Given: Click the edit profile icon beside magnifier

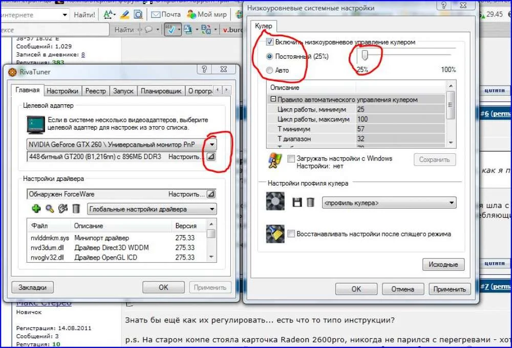Looking at the screenshot, I should [62, 208].
